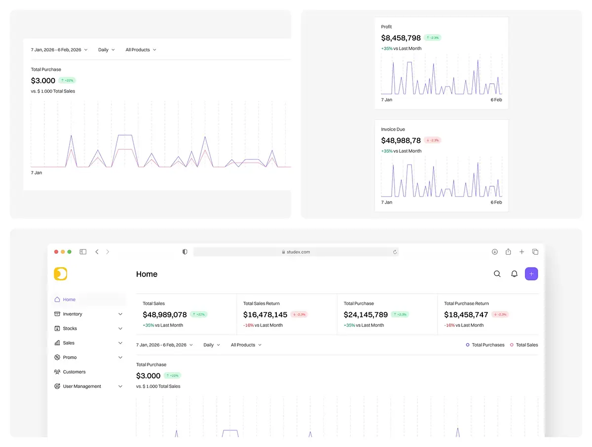The image size is (592, 447).
Task: Reload page using address bar icon
Action: pyautogui.click(x=395, y=252)
